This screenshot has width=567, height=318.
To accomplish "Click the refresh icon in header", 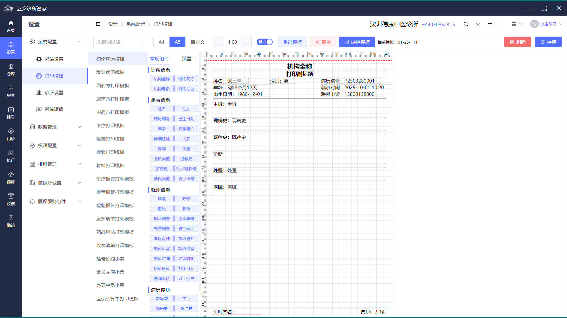I will tap(466, 24).
